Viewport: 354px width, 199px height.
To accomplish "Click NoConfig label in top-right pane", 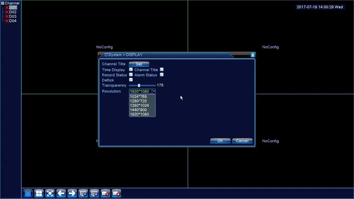I will coord(270,47).
